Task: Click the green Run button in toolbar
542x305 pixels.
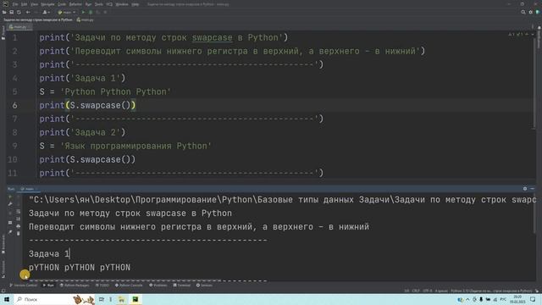Action: tap(83, 12)
